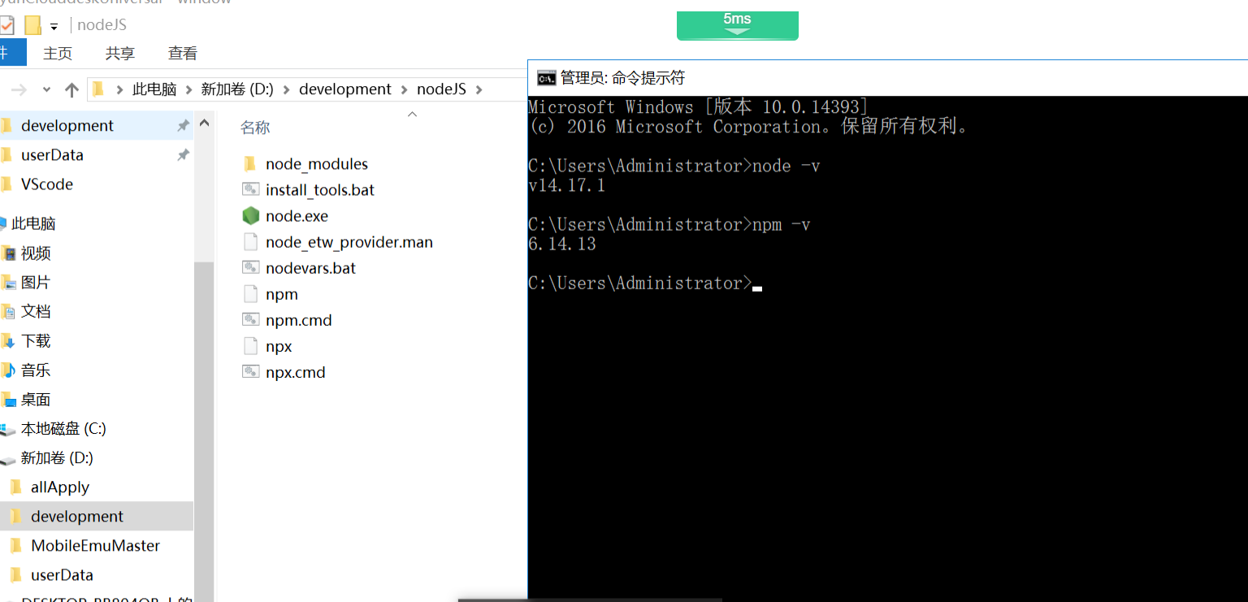Expand the breadcrumb chevron after nodeJS
This screenshot has height=602, width=1248.
point(477,89)
